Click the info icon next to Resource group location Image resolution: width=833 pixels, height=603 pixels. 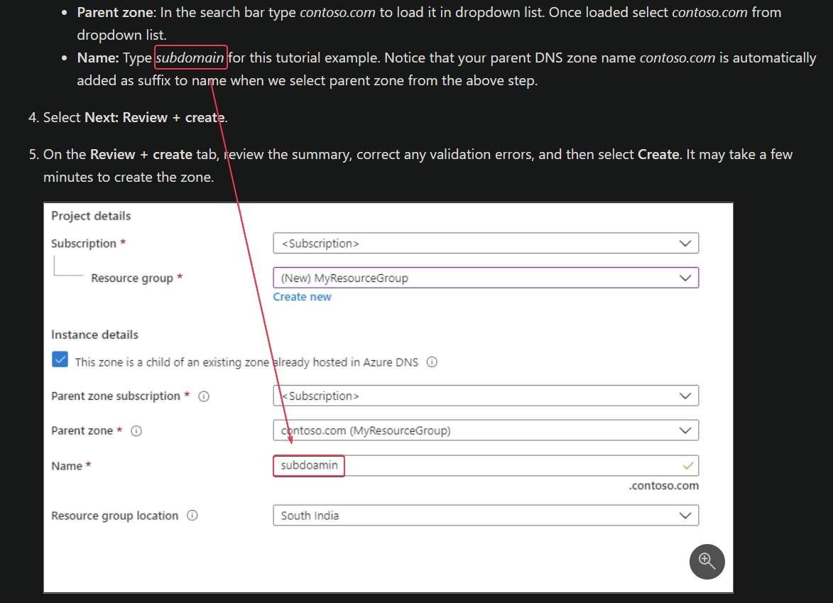pos(192,515)
